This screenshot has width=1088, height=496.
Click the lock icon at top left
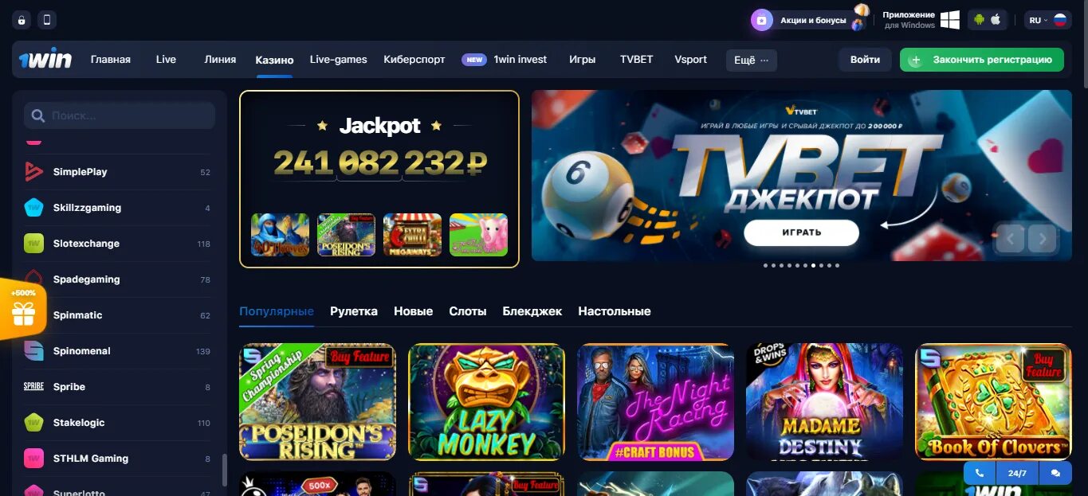click(22, 20)
